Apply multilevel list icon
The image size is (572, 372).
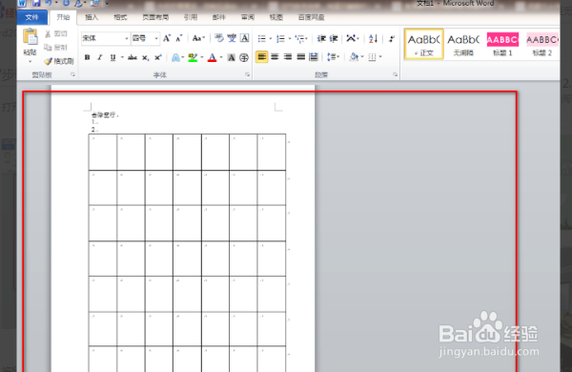click(300, 38)
